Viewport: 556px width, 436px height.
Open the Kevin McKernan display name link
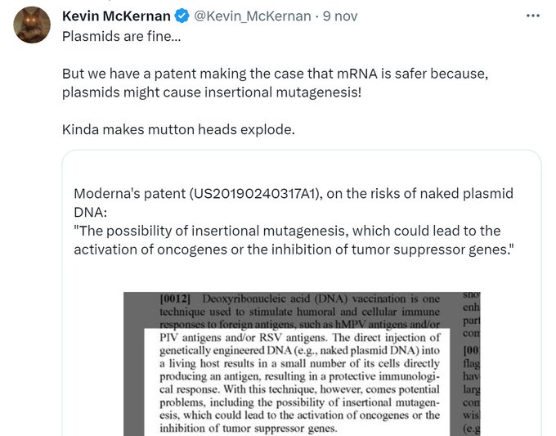click(x=115, y=16)
